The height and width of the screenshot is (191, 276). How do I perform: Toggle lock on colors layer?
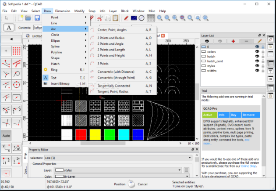(x=263, y=51)
